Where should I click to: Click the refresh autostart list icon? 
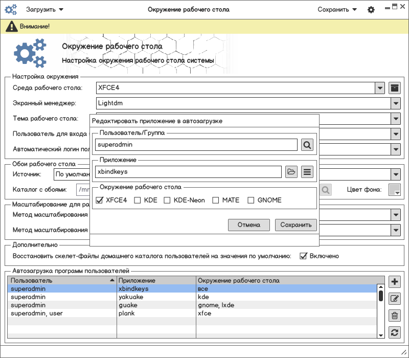tap(394, 332)
